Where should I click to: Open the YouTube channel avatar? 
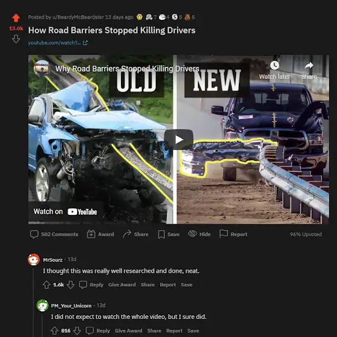42,69
